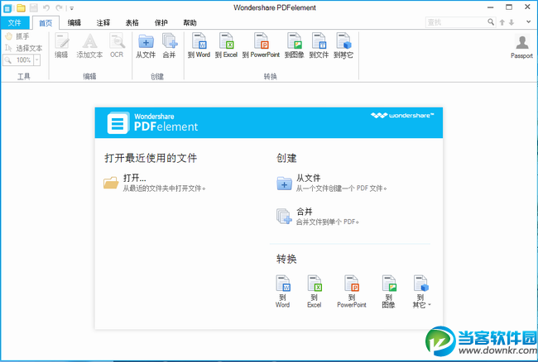Click the open folder icon in quick access toolbar

[x=22, y=8]
